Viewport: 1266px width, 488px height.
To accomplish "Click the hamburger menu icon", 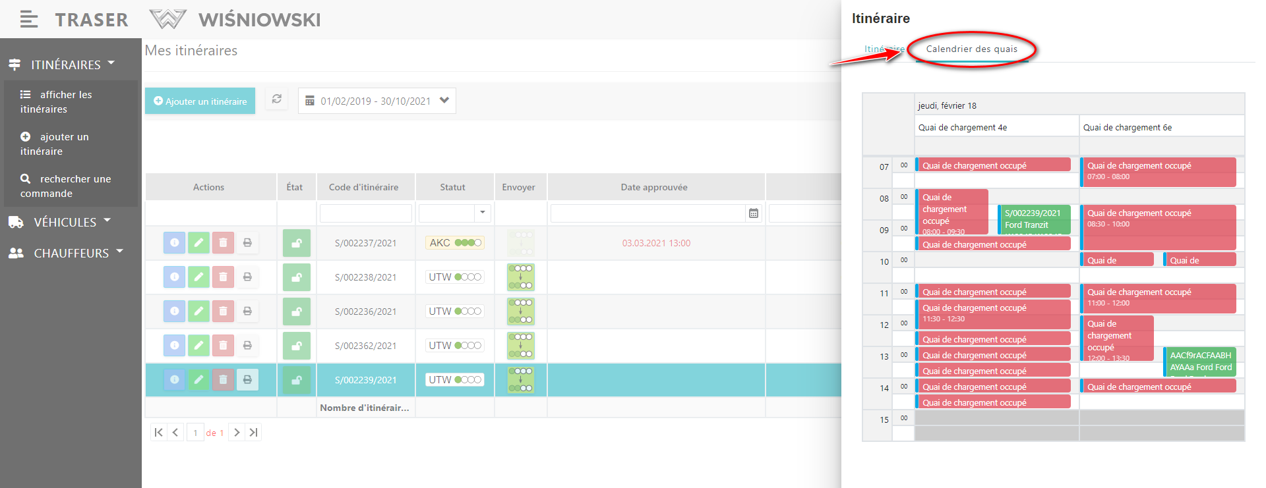I will (x=28, y=20).
